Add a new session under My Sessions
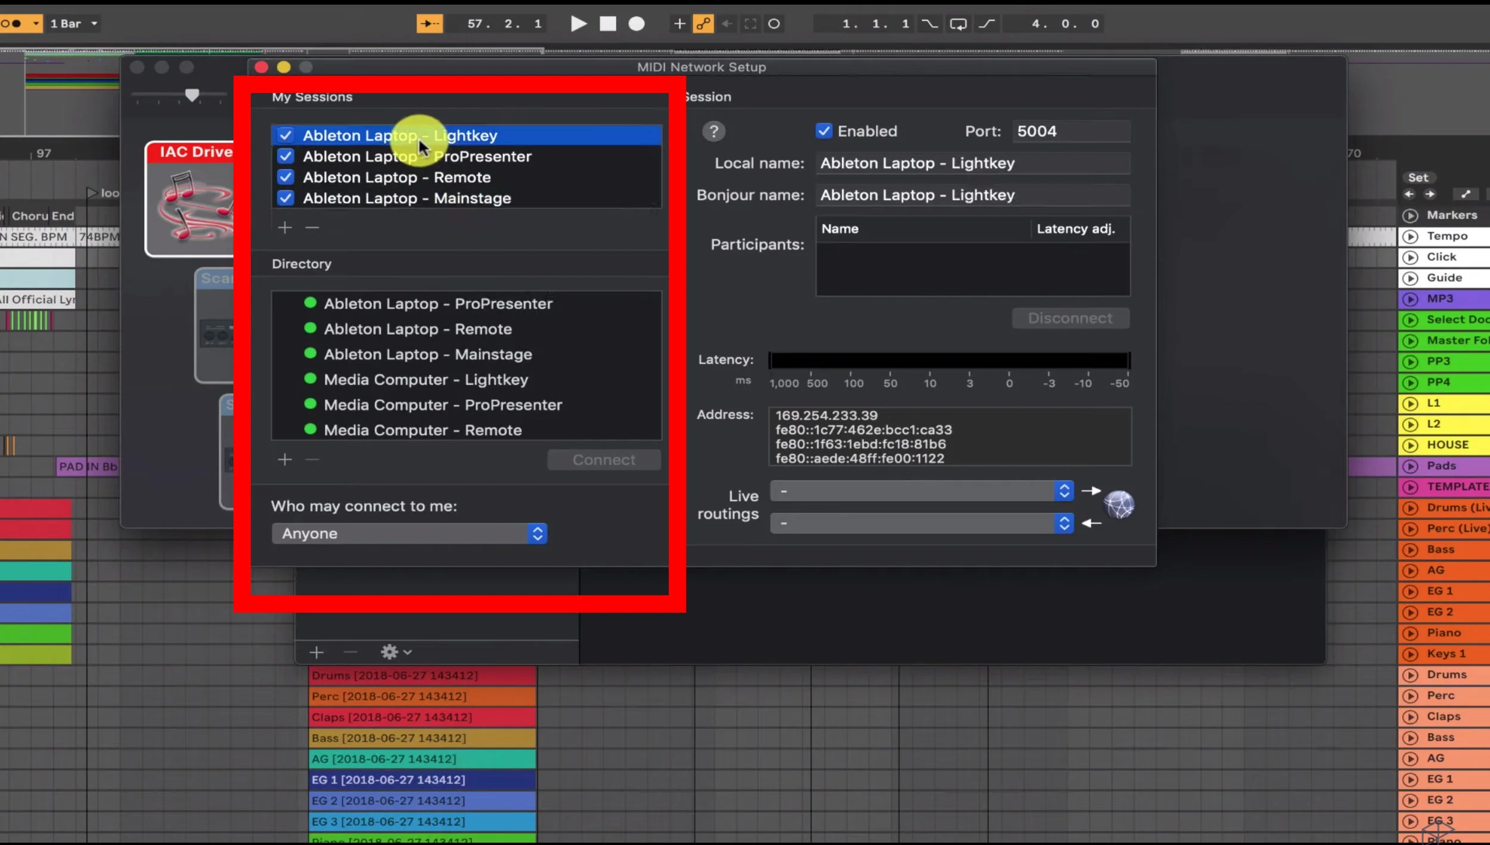Image resolution: width=1490 pixels, height=845 pixels. pyautogui.click(x=285, y=227)
